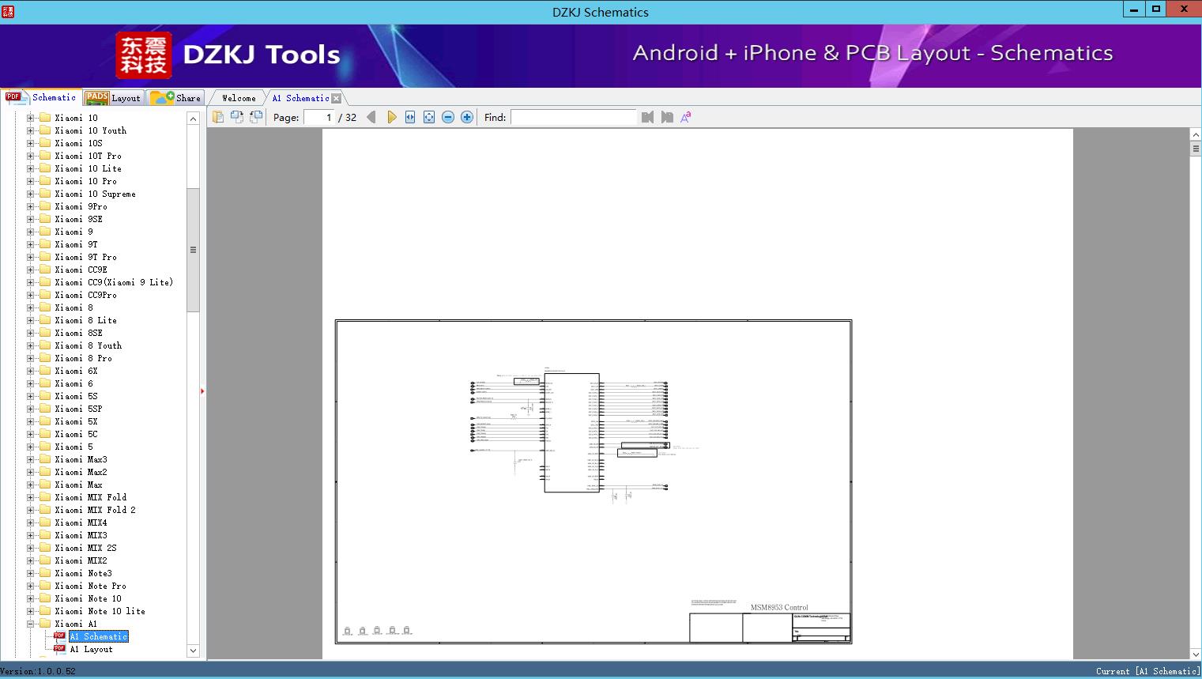1202x679 pixels.
Task: Expand the Xiaomi 10 Youth folder
Action: 31,130
